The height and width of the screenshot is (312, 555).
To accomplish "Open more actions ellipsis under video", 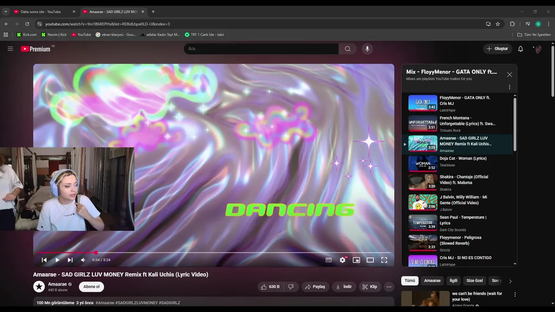I will [389, 287].
